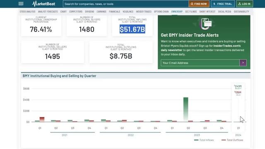Submit email with the purple arrow button

tap(243, 63)
